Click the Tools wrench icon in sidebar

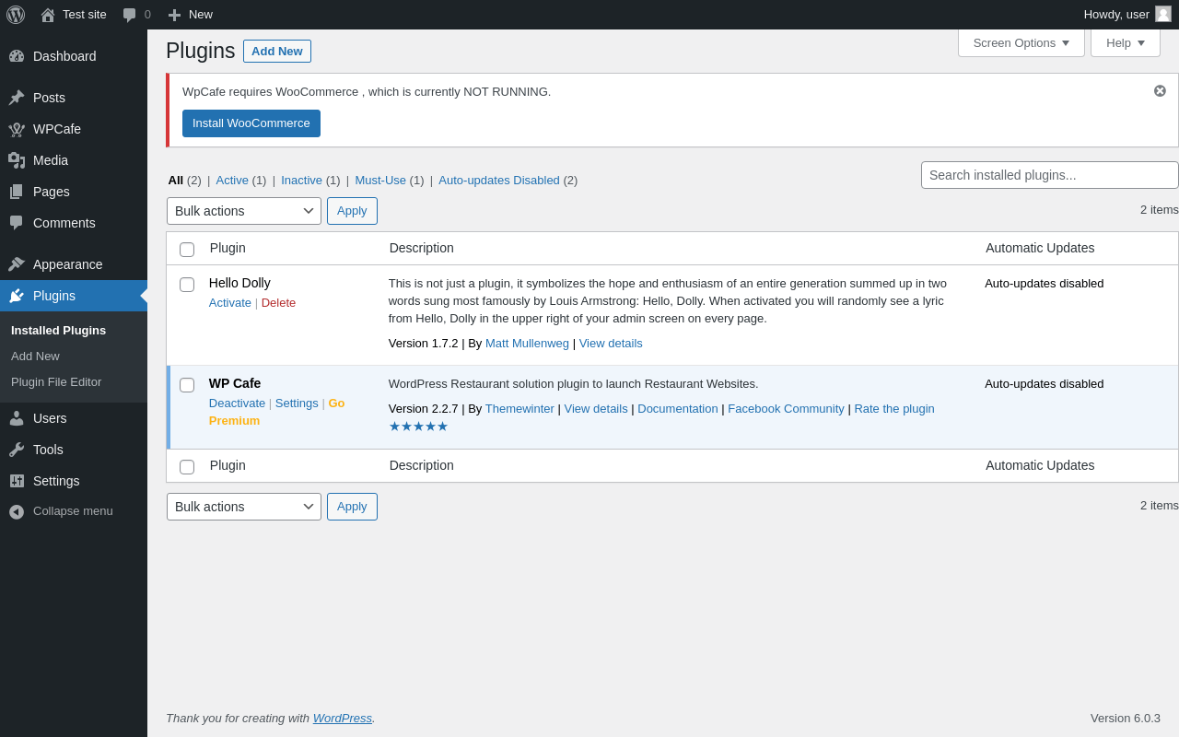(x=17, y=450)
